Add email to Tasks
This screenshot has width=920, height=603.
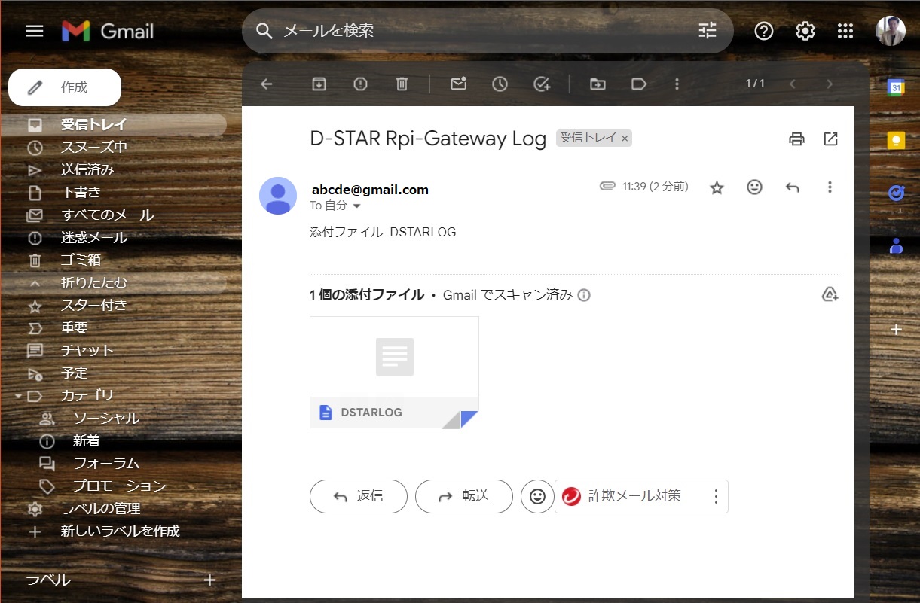coord(542,84)
